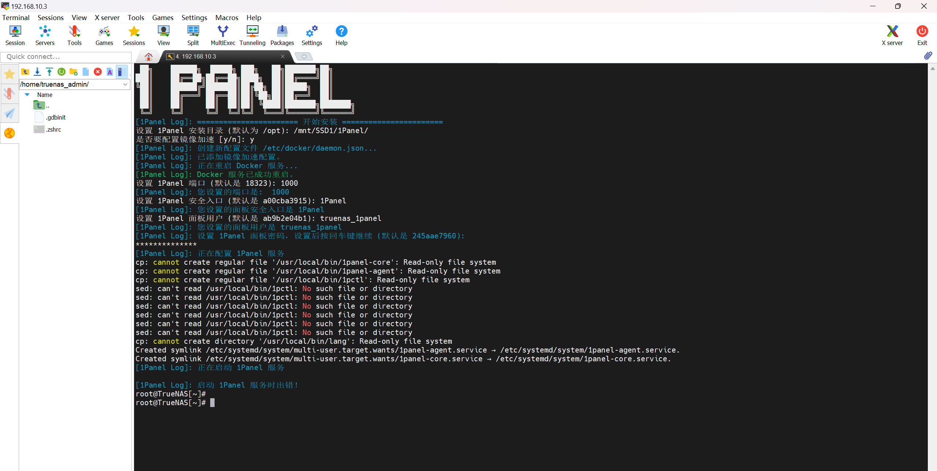The width and height of the screenshot is (937, 471).
Task: Toggle ASCII transfer mode 'A' icon
Action: click(110, 72)
